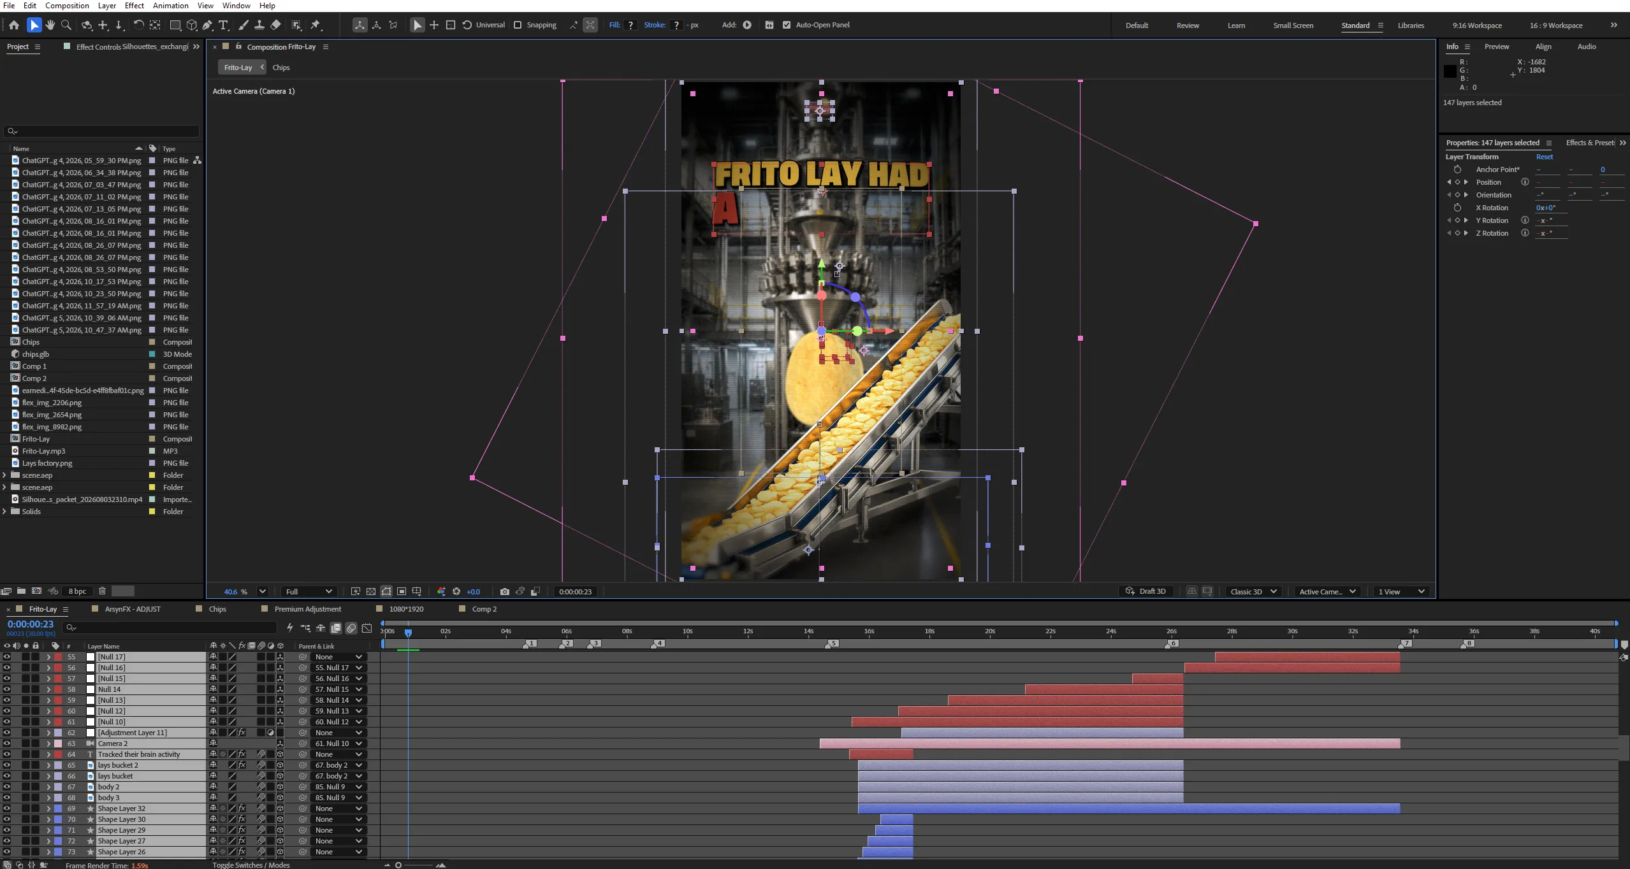This screenshot has height=869, width=1630.
Task: Open the Effect menu
Action: point(135,6)
